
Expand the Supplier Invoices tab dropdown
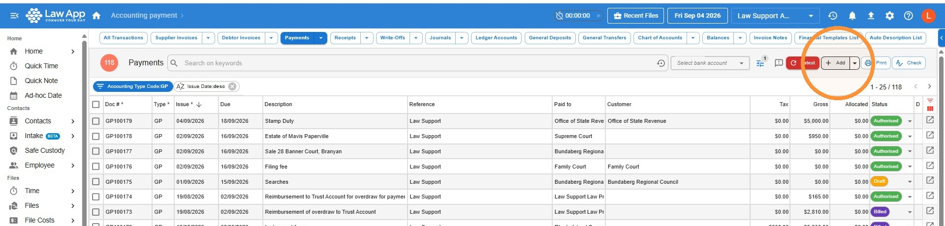(208, 38)
